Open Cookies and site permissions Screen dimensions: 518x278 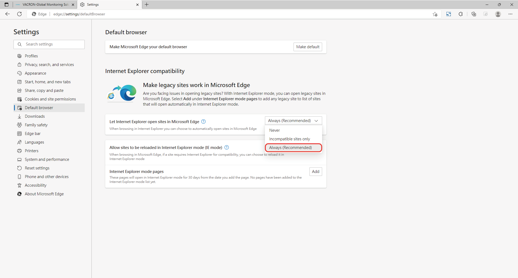pos(49,99)
